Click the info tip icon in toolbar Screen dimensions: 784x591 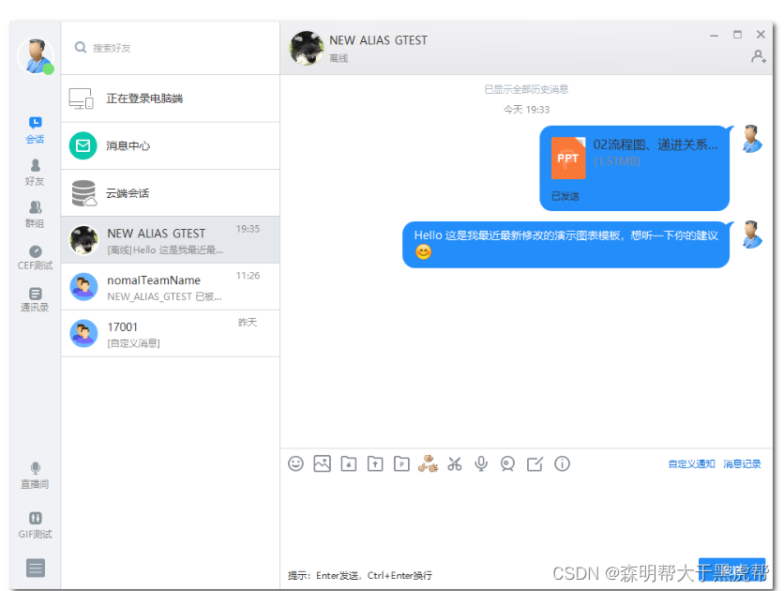click(562, 464)
